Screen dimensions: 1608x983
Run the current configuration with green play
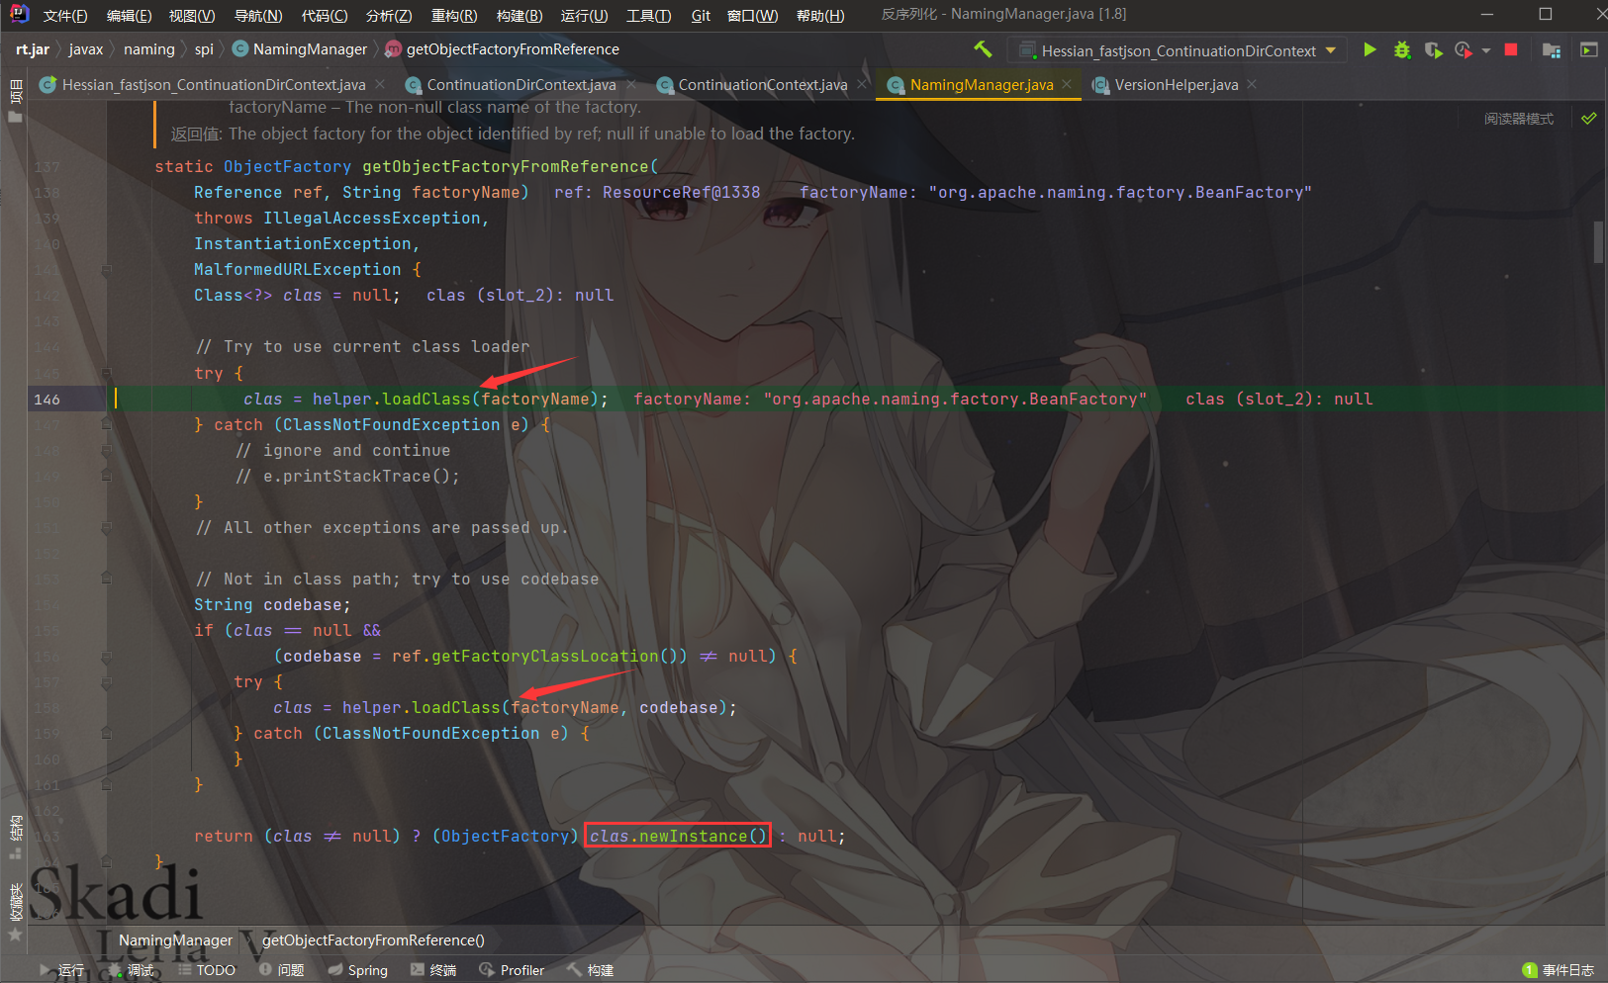(x=1370, y=49)
